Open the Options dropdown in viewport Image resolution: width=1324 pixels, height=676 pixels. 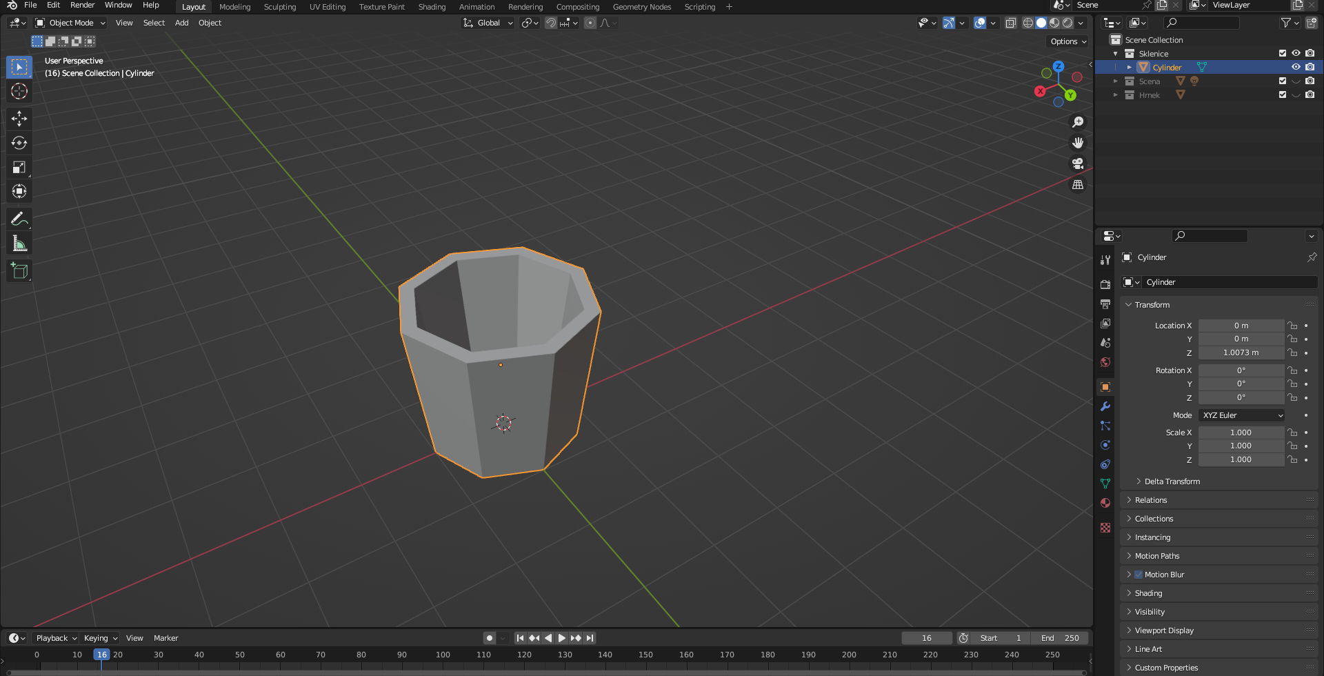[1068, 41]
